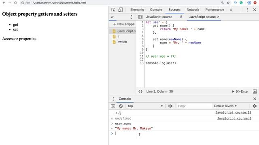Open console settings gear
Image resolution: width=259 pixels, height=145 pixels.
click(255, 106)
